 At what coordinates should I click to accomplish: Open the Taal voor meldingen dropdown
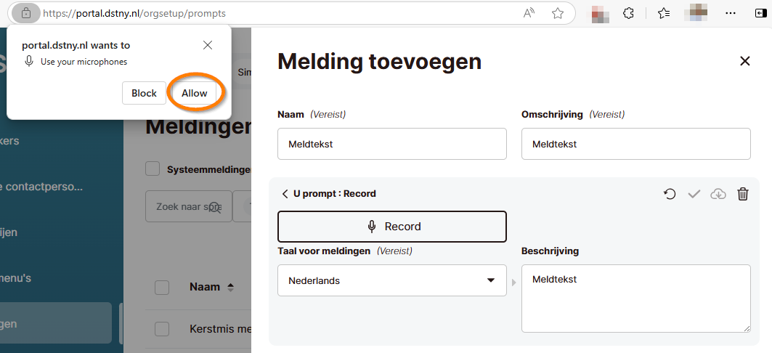click(391, 280)
